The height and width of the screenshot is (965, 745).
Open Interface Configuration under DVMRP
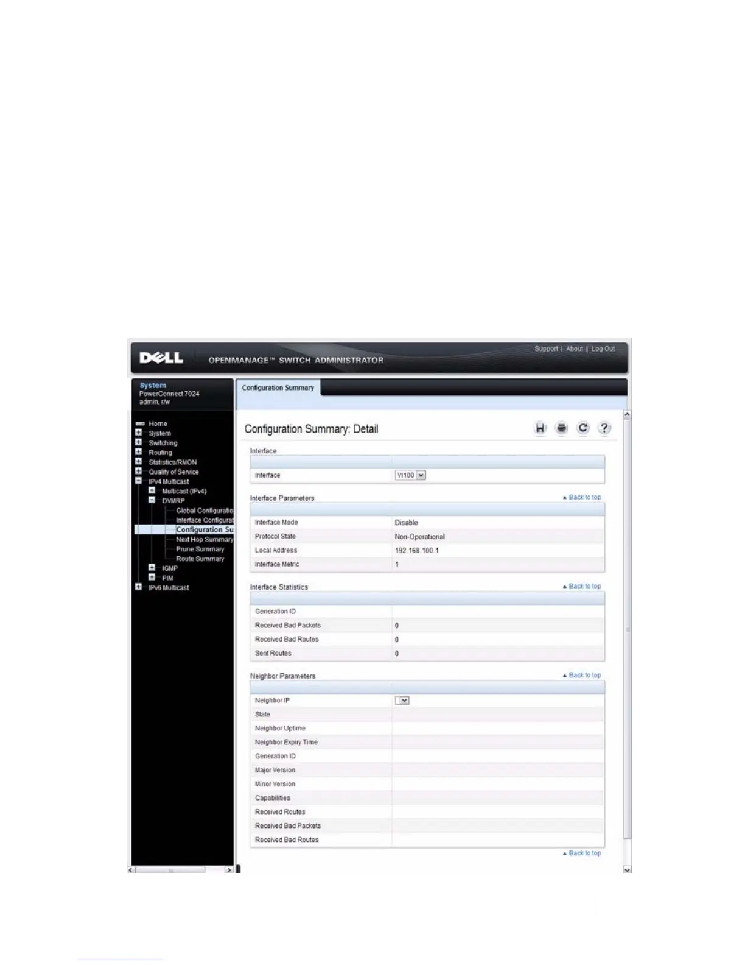205,520
